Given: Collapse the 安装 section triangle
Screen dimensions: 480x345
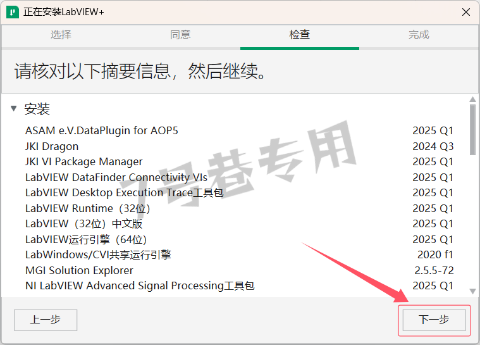Looking at the screenshot, I should [x=14, y=108].
